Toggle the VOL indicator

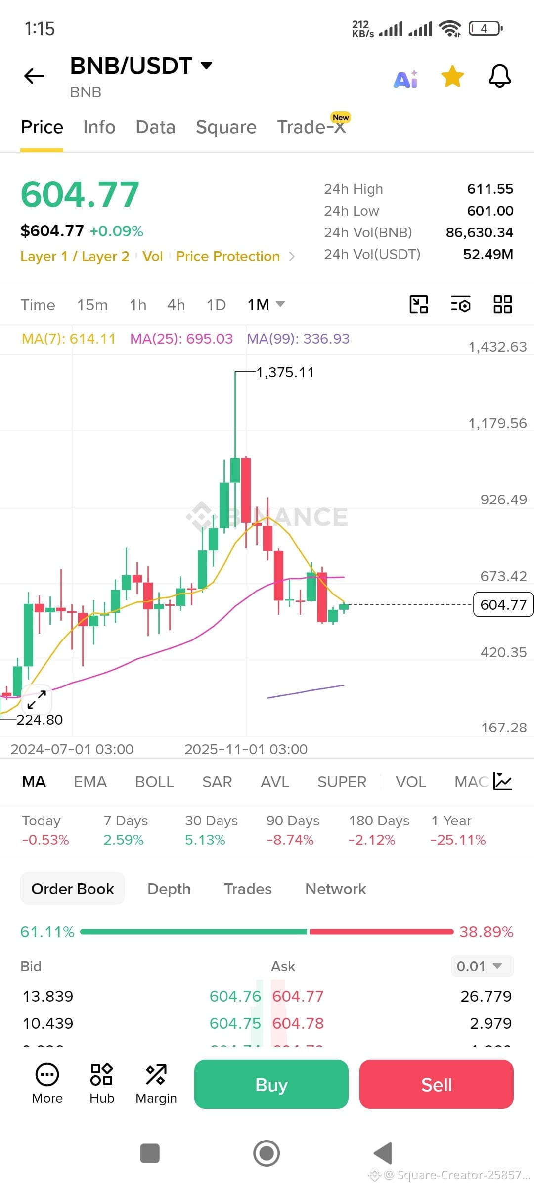coord(410,782)
